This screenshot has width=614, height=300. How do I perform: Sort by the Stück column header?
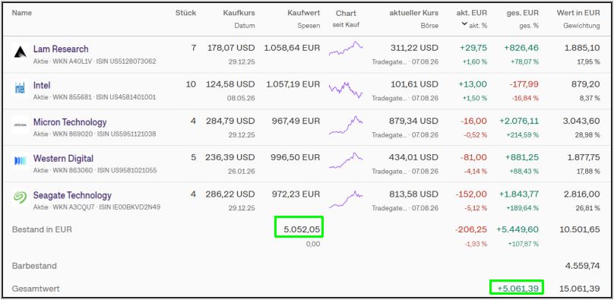click(x=185, y=12)
